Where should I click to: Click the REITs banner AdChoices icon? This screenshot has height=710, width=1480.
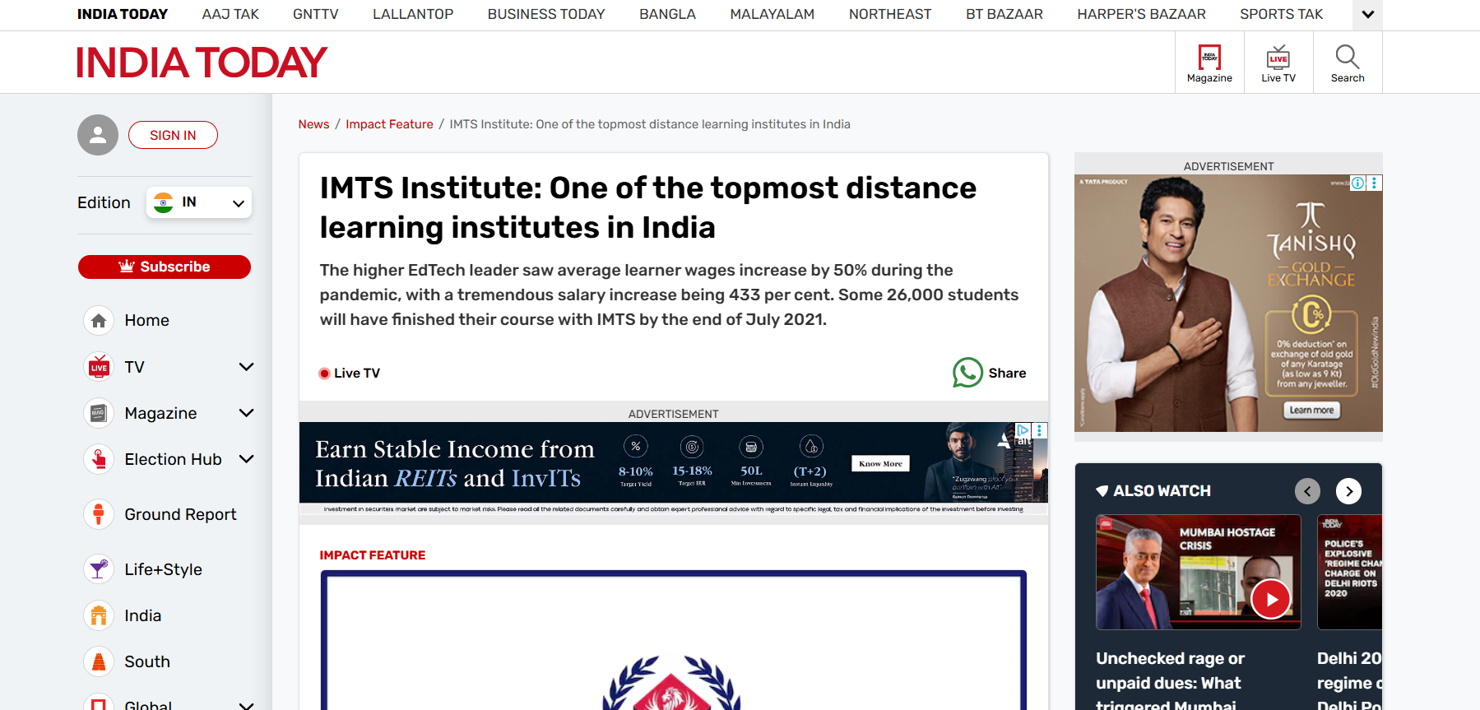coord(1023,429)
